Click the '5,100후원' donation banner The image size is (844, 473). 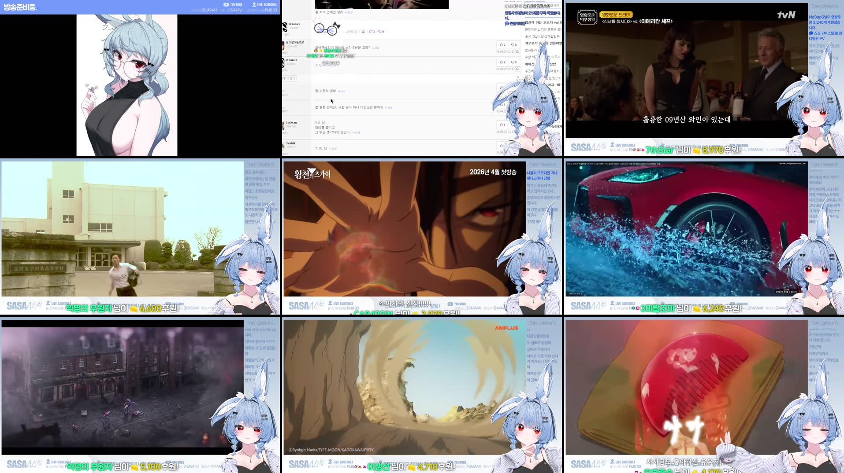coord(123,466)
